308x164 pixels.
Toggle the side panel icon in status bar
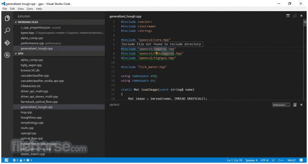point(7,160)
